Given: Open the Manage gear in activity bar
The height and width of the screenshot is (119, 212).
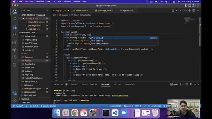Looking at the screenshot, I should (x=15, y=100).
